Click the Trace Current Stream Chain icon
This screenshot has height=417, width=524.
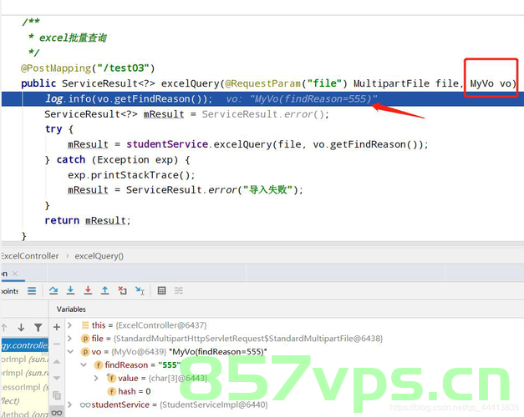tap(179, 290)
